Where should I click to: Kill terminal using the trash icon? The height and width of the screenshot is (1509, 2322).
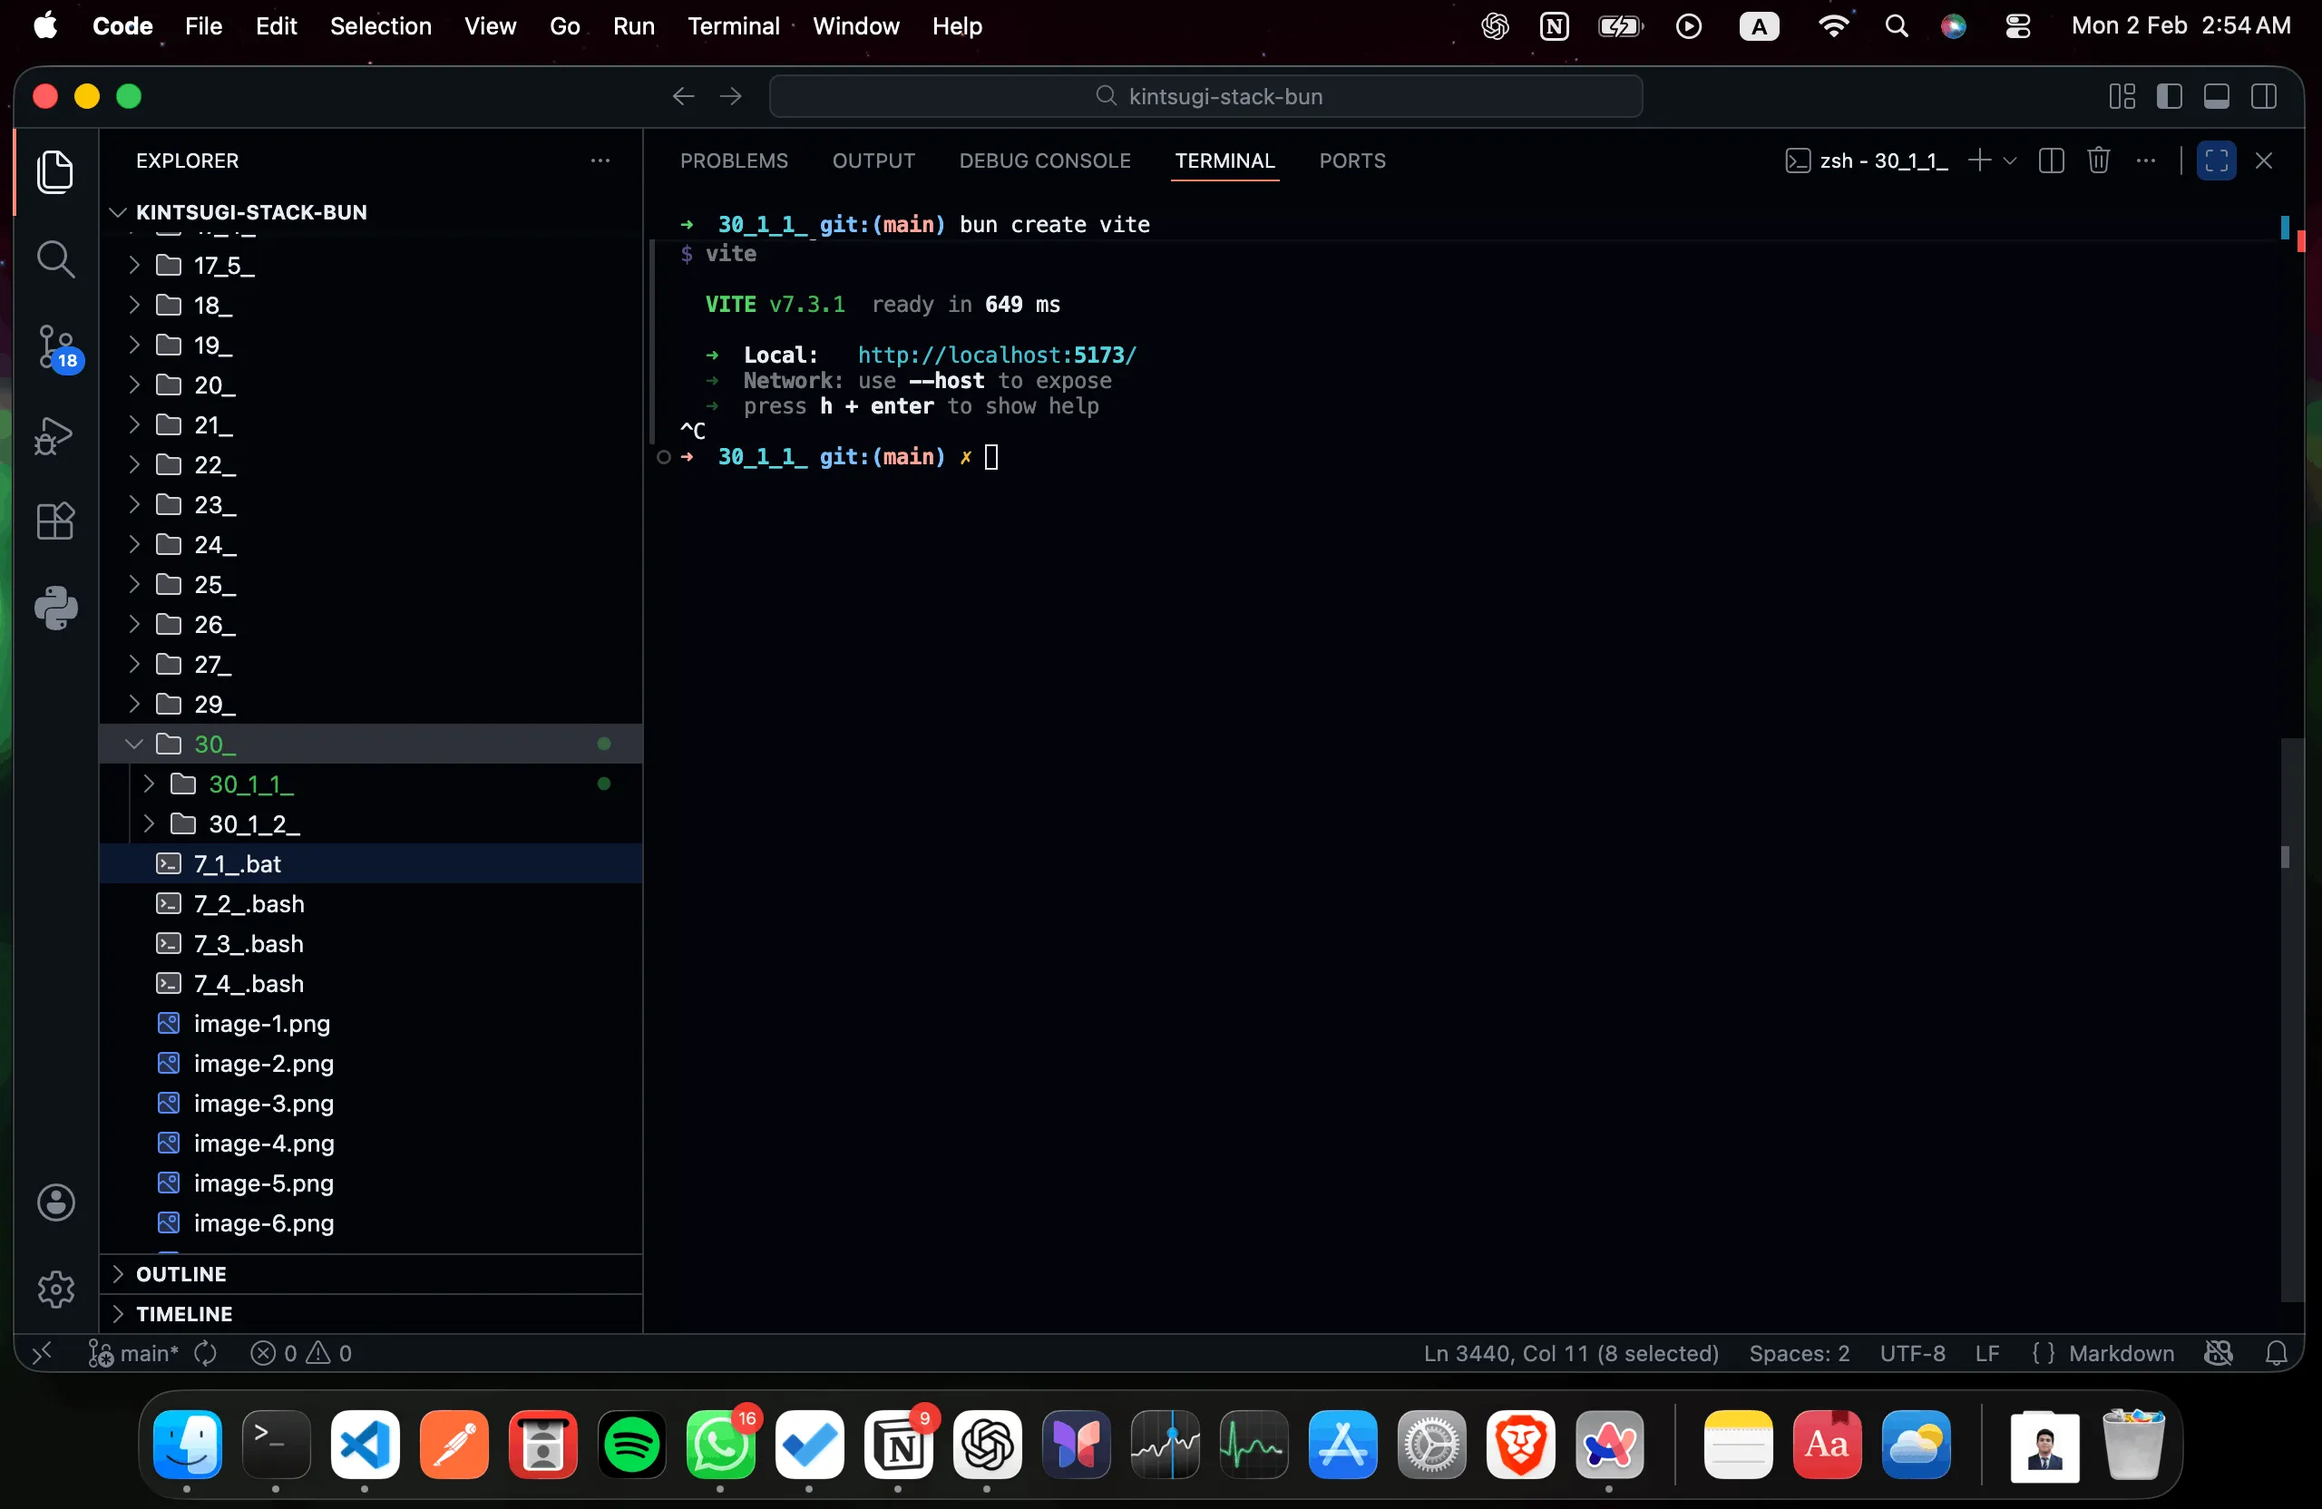(x=2098, y=161)
